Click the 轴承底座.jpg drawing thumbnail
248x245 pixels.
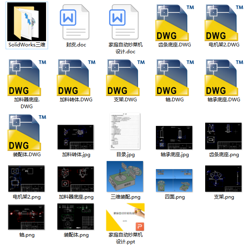(x=174, y=138)
